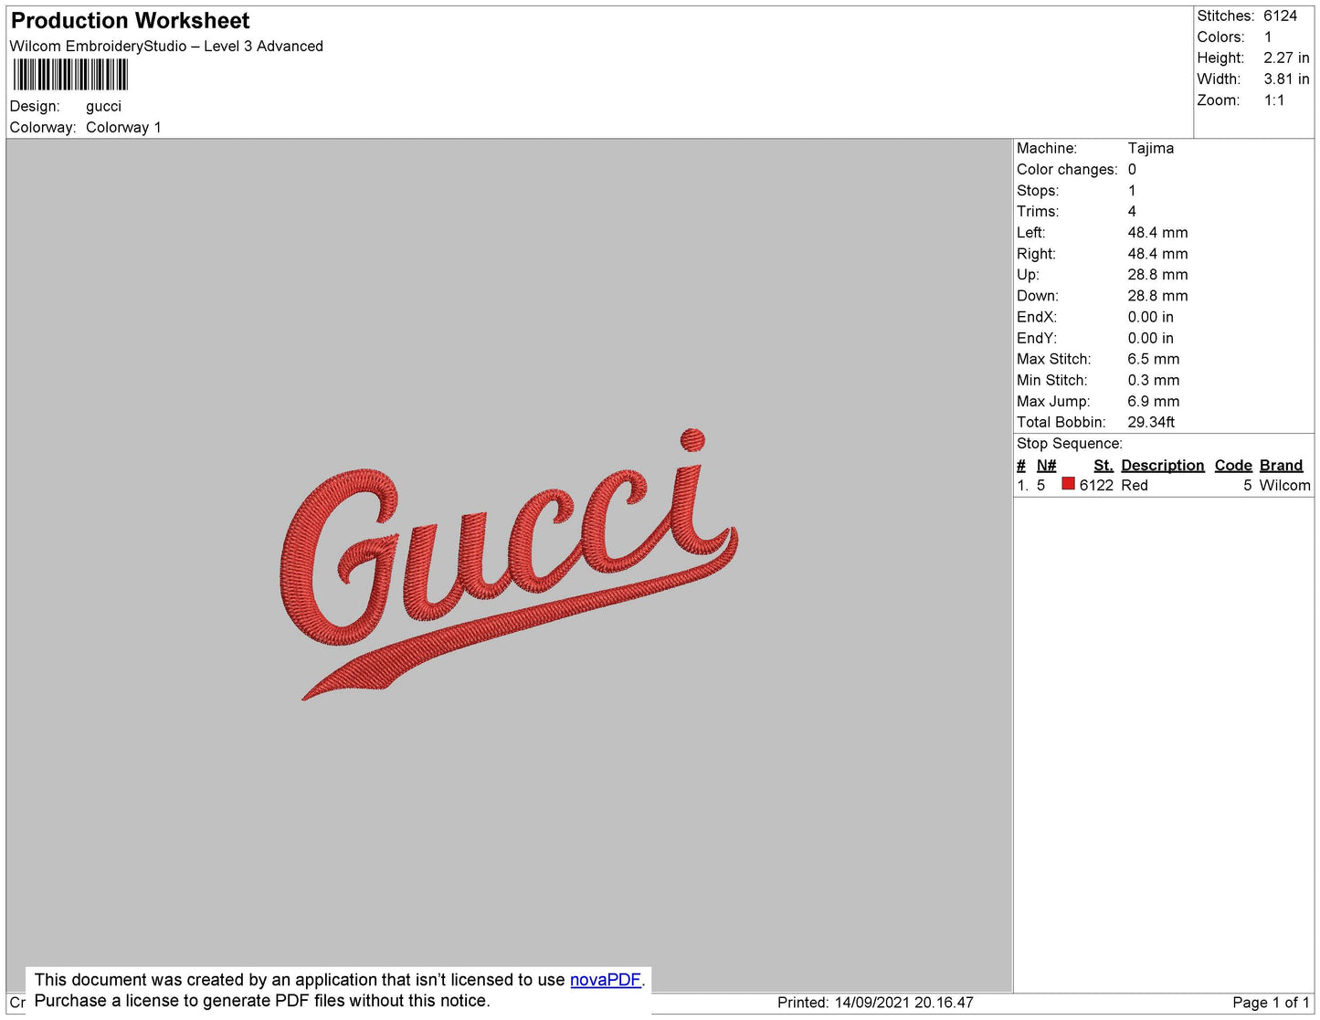Click the 'Right:' label
This screenshot has width=1320, height=1020.
click(x=1036, y=254)
